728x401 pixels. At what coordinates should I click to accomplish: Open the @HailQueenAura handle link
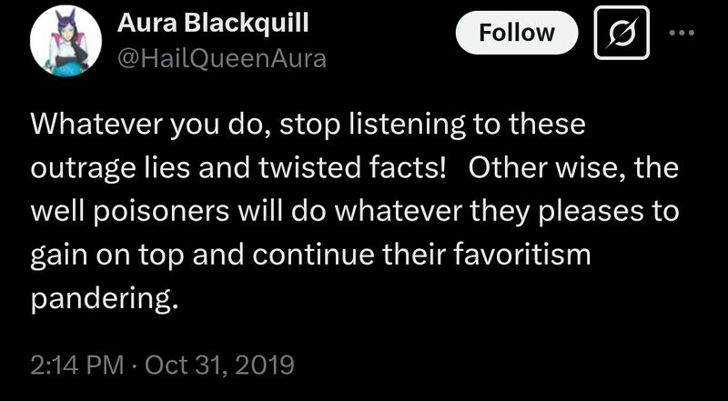coord(221,60)
